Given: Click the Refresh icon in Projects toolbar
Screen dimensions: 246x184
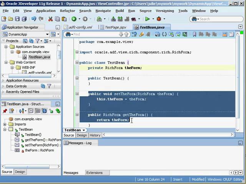Looking at the screenshot, I should coord(32,41).
